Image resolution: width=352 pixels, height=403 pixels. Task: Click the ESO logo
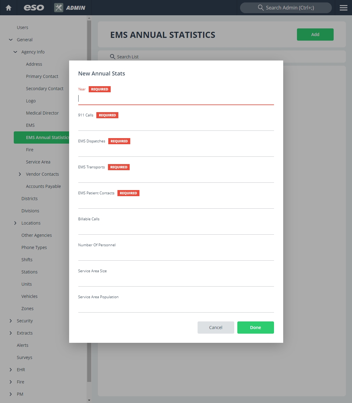[x=34, y=8]
